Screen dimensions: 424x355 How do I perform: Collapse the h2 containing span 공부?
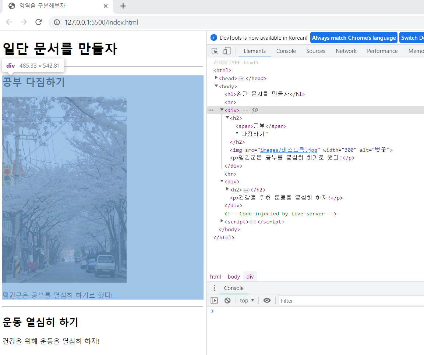pyautogui.click(x=227, y=118)
